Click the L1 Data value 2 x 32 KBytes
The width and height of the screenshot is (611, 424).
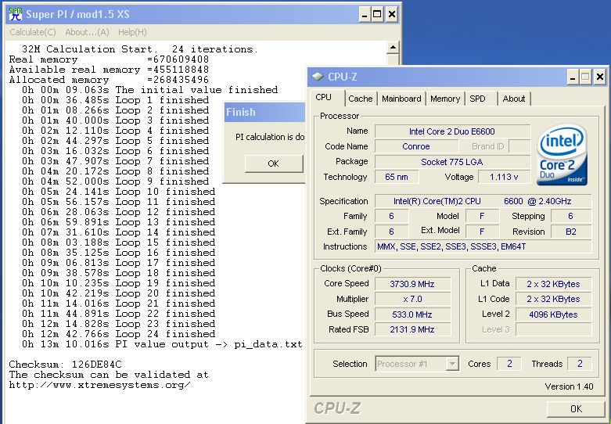coord(553,284)
